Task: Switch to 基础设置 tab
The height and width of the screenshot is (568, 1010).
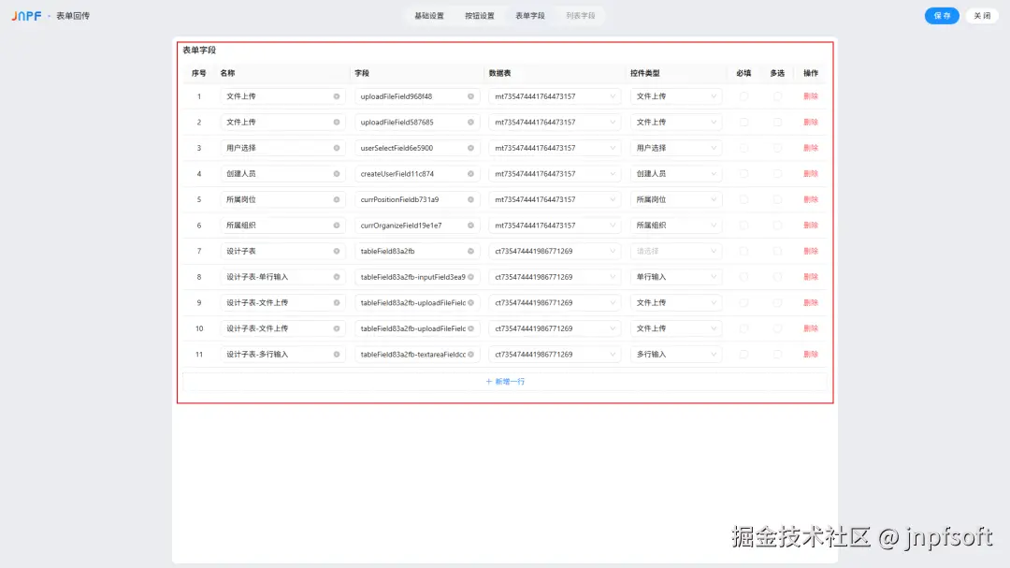Action: tap(429, 16)
